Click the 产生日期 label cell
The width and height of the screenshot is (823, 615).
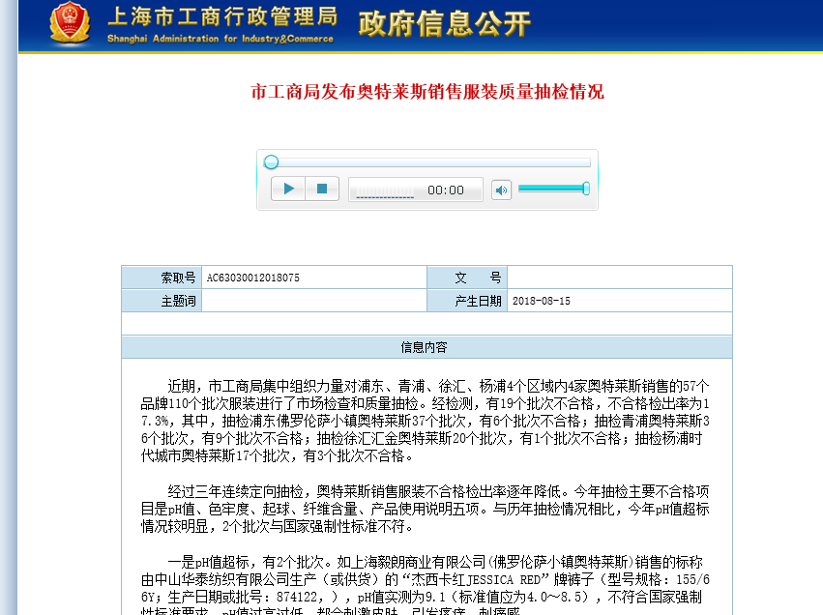pos(467,301)
